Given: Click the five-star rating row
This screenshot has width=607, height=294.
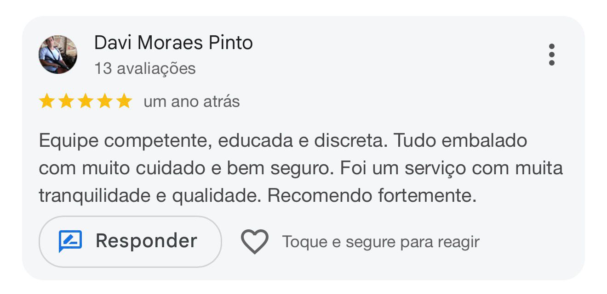Looking at the screenshot, I should click(85, 100).
